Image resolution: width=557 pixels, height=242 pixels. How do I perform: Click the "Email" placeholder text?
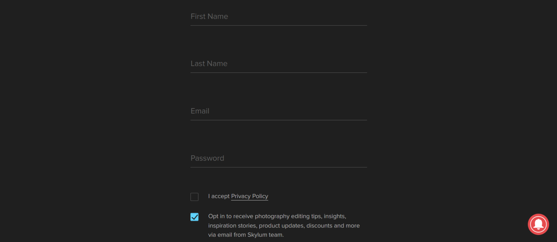[200, 111]
